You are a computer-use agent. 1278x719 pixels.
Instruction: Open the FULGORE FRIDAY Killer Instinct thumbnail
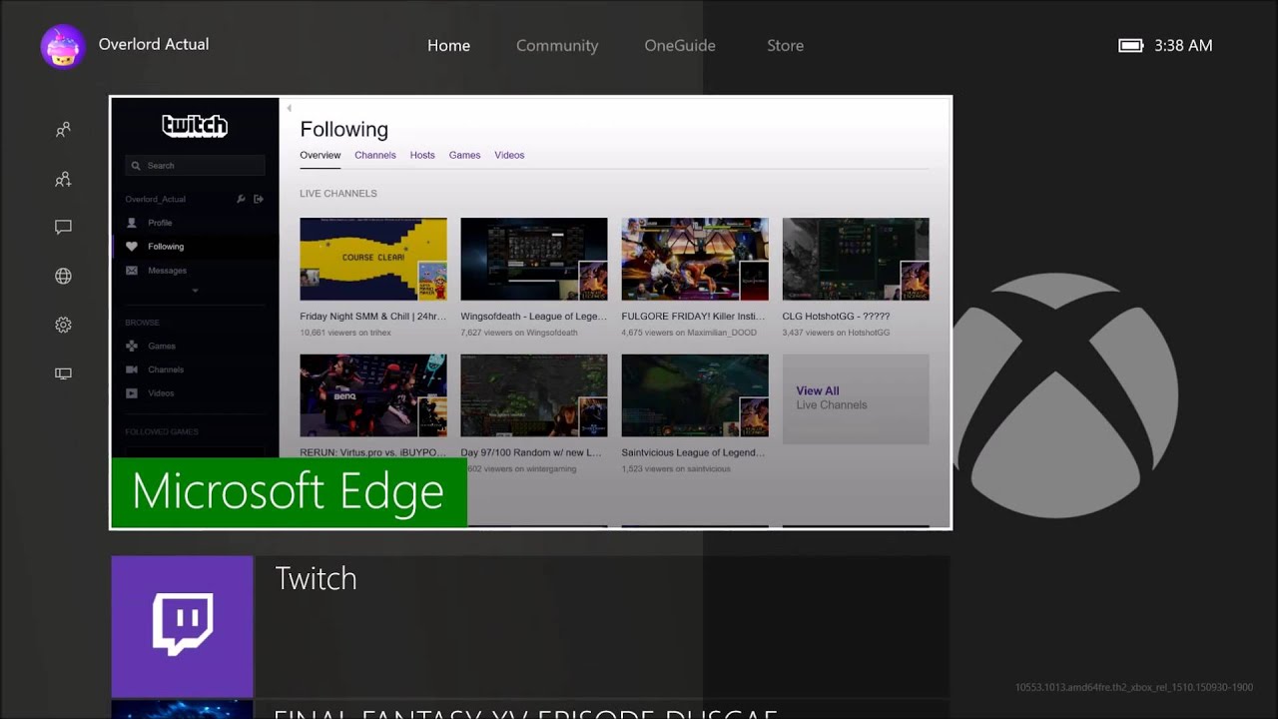coord(695,259)
